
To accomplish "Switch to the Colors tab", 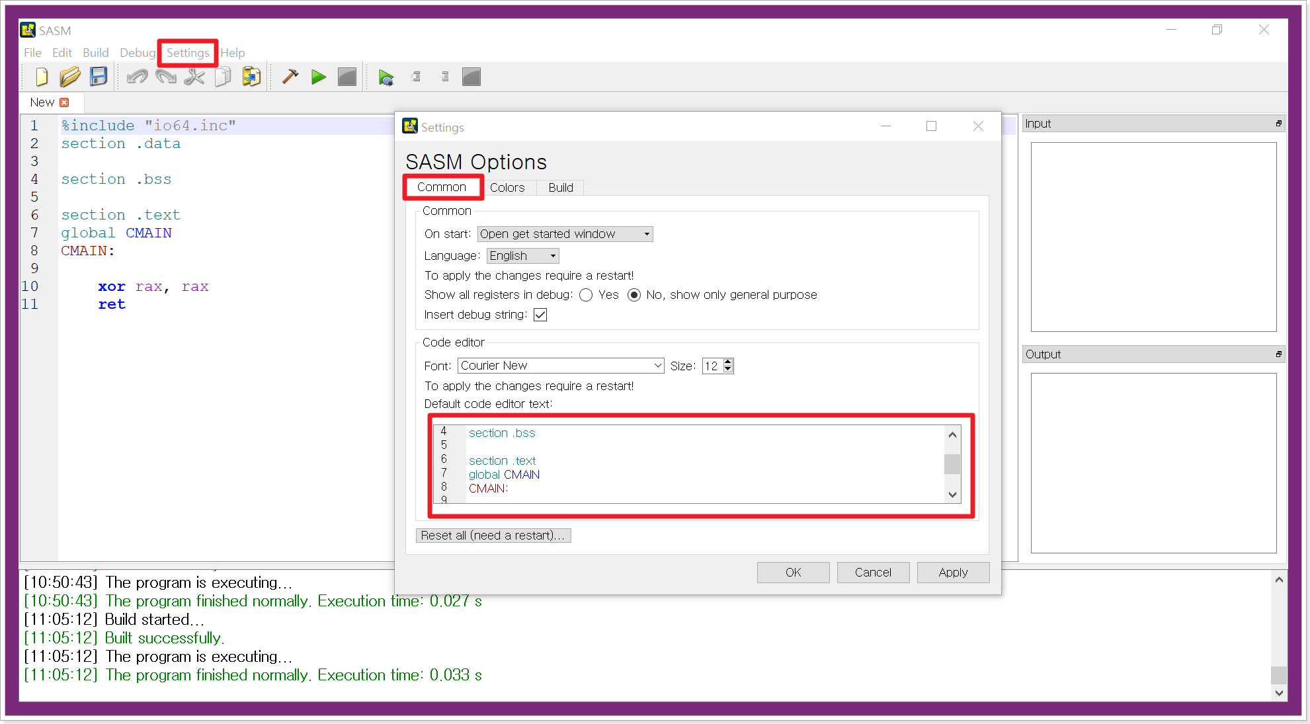I will point(507,188).
